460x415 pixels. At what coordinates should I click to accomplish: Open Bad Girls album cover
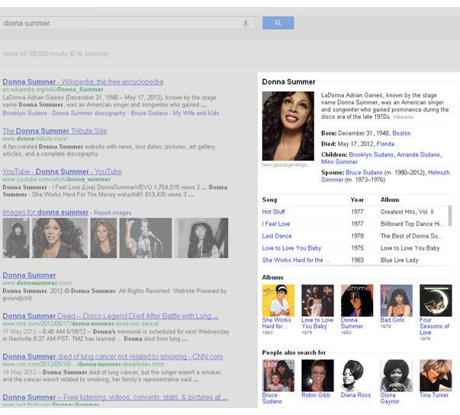pyautogui.click(x=397, y=301)
